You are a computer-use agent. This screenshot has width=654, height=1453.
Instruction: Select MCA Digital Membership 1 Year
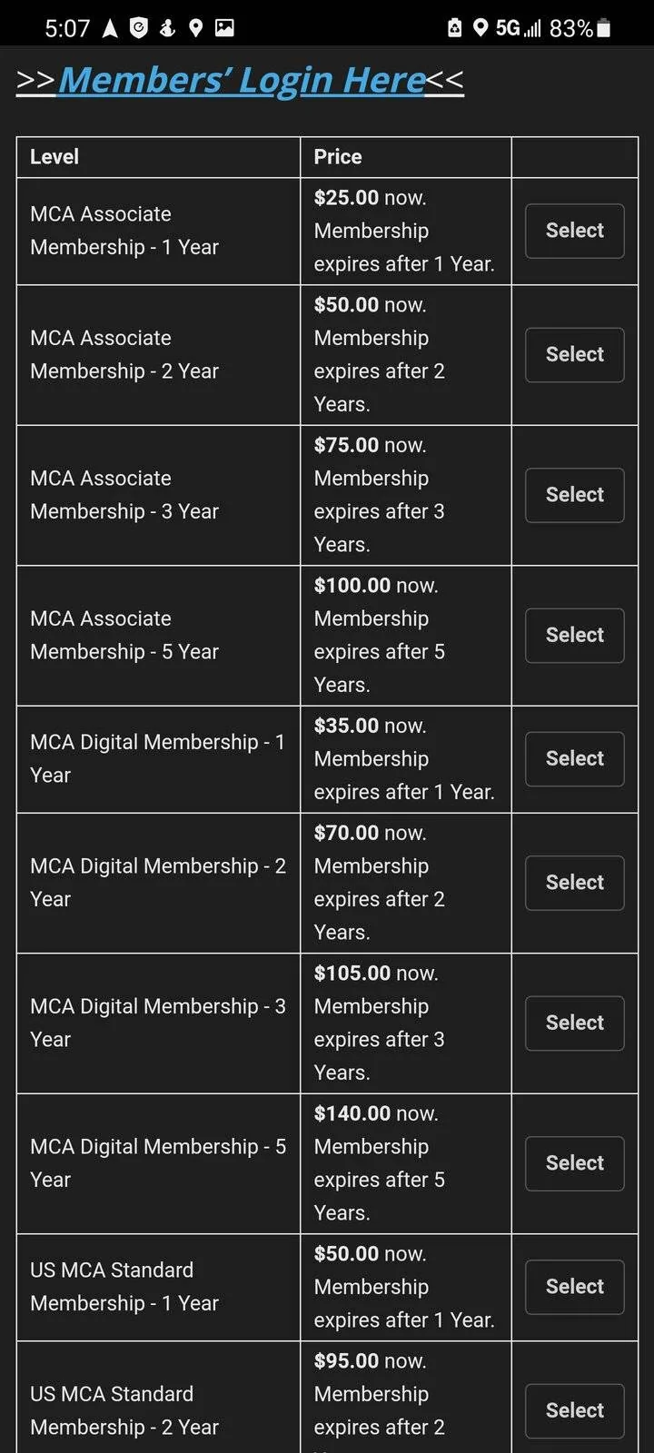[574, 759]
